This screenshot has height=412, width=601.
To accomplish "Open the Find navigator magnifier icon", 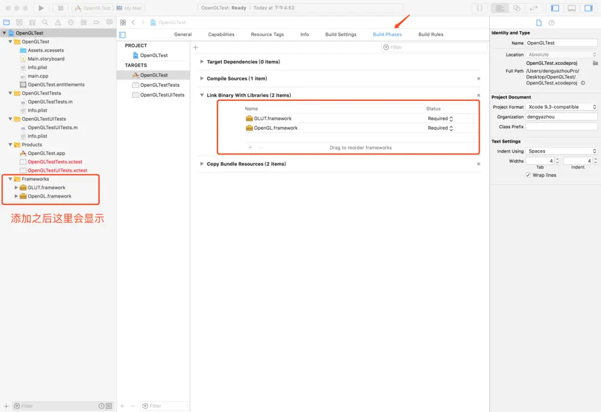I will pyautogui.click(x=45, y=22).
